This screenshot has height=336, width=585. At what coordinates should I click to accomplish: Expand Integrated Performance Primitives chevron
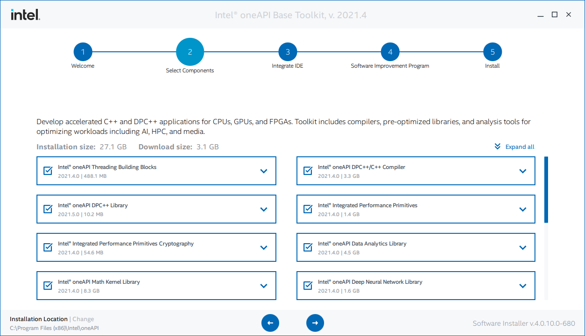[x=523, y=210]
